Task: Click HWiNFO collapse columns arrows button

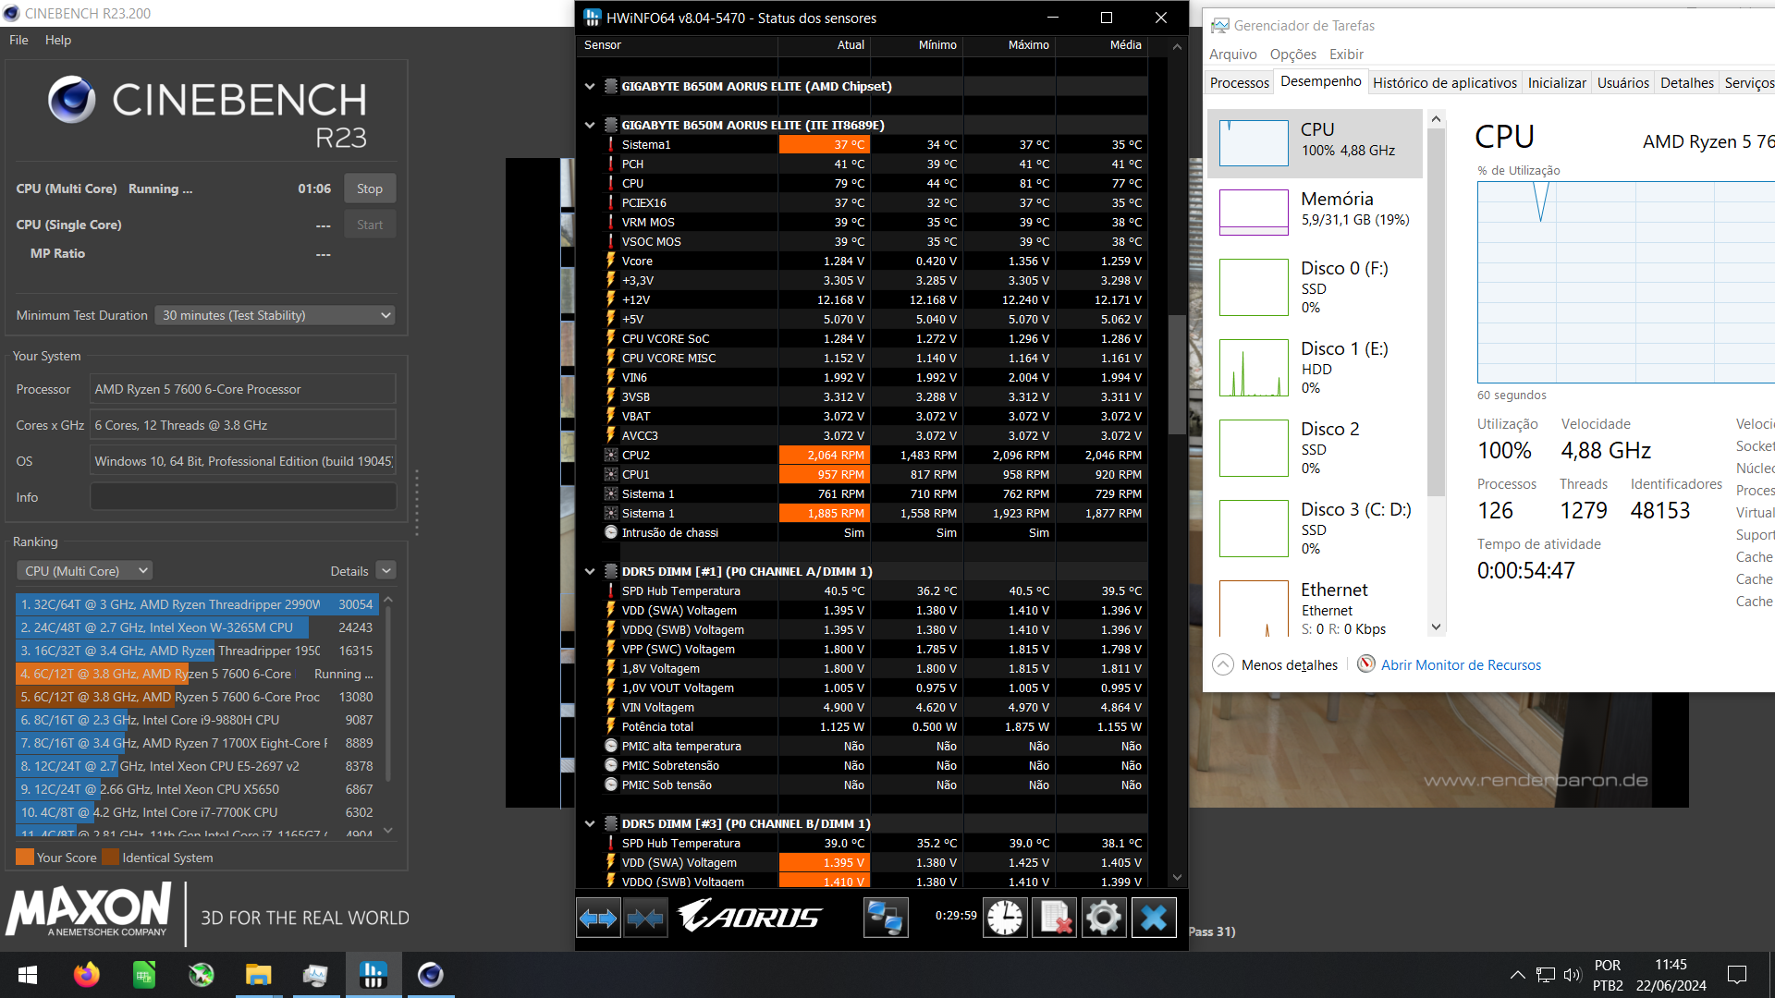Action: coord(645,918)
